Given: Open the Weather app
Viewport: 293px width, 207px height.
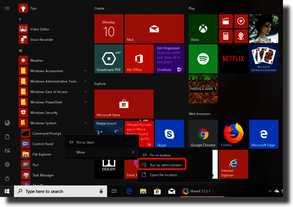Looking at the screenshot, I should tap(32, 60).
